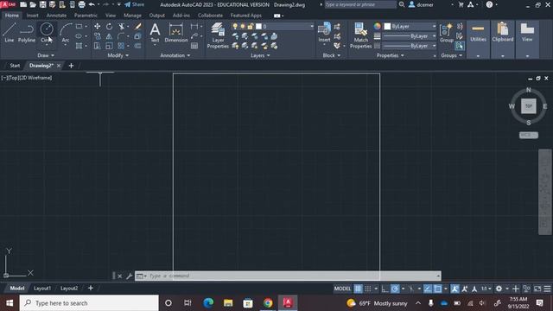The image size is (553, 311).
Task: Select the Dimension tool
Action: pos(176,33)
